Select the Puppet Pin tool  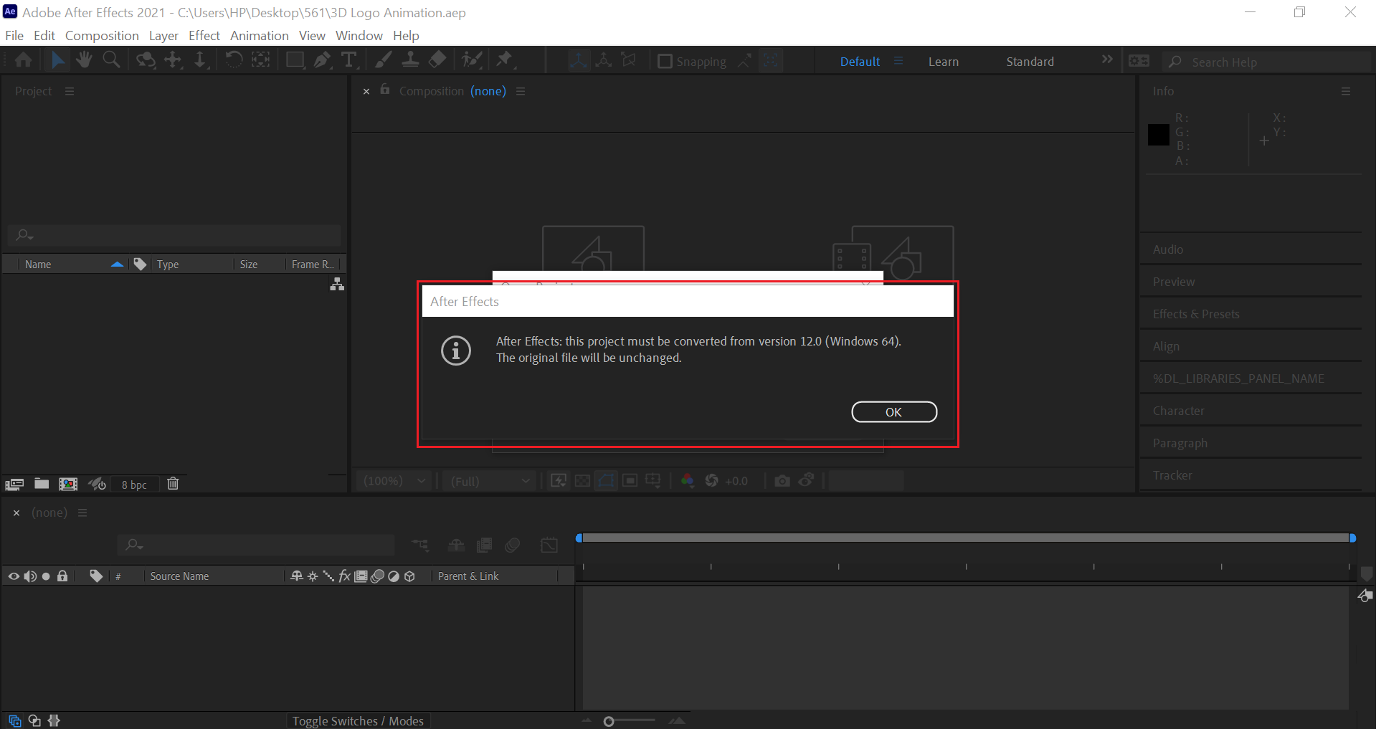tap(505, 60)
